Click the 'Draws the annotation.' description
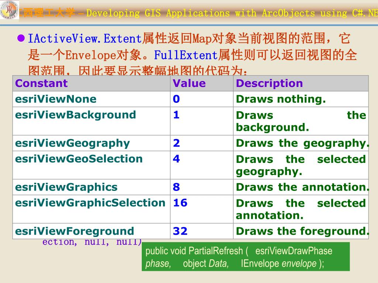Viewport: 378px width, 283px height. [300, 187]
